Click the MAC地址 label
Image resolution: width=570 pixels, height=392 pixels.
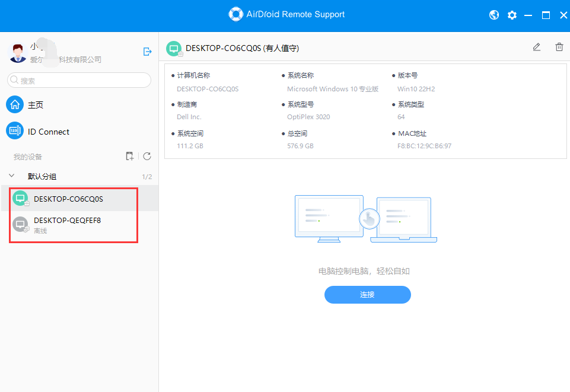(x=412, y=133)
